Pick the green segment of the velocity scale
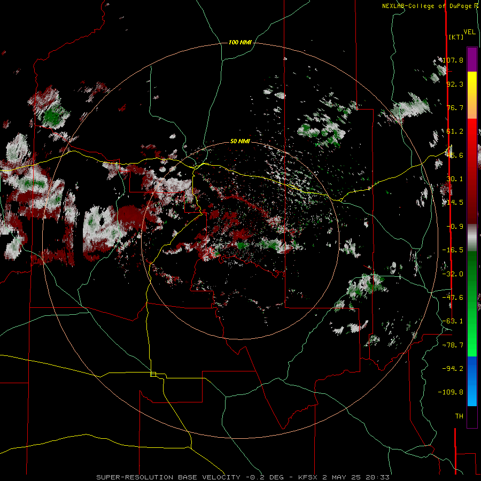481x481 pixels. coord(472,304)
